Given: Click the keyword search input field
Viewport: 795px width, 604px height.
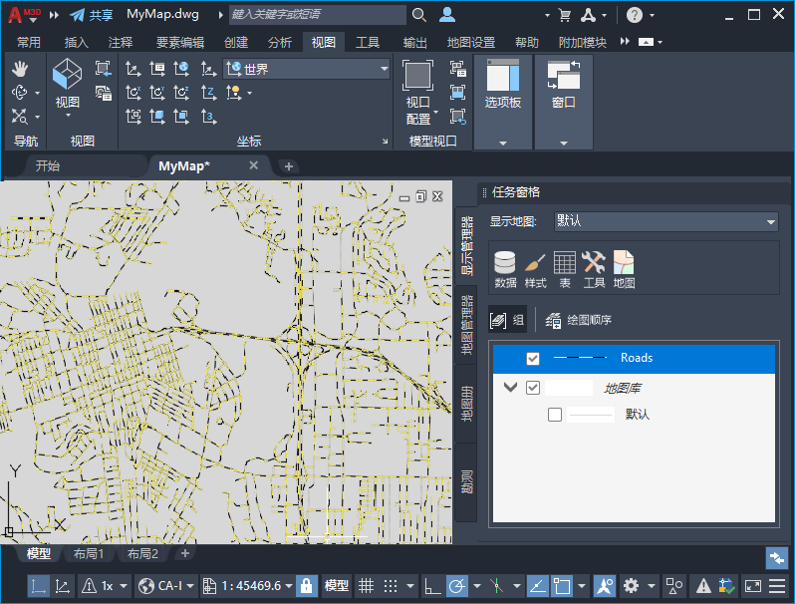Looking at the screenshot, I should click(317, 15).
